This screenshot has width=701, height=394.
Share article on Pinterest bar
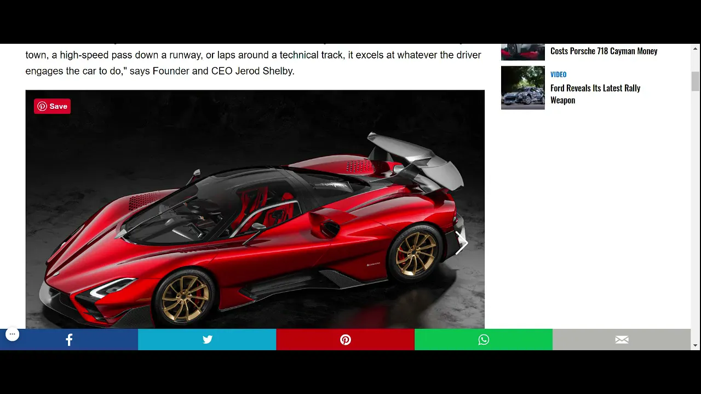tap(345, 340)
